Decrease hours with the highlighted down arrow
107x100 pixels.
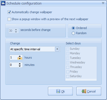pyautogui.click(x=20, y=59)
